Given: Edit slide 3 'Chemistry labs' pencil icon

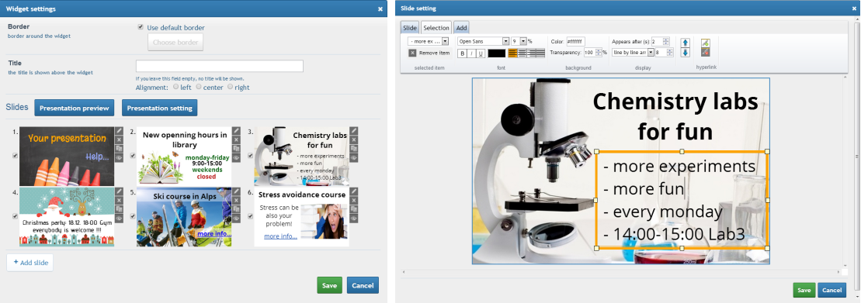Looking at the screenshot, I should (x=353, y=130).
